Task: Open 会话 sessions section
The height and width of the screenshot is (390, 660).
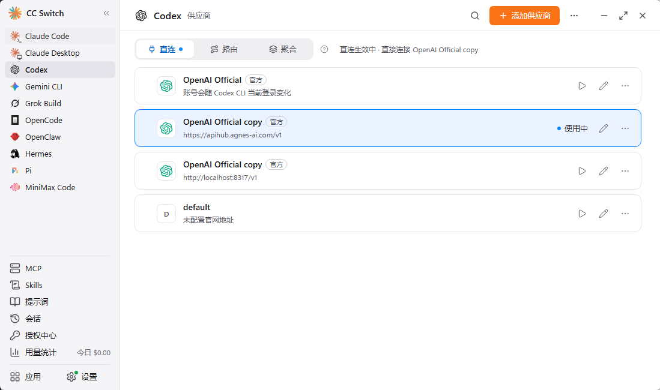Action: 60,319
